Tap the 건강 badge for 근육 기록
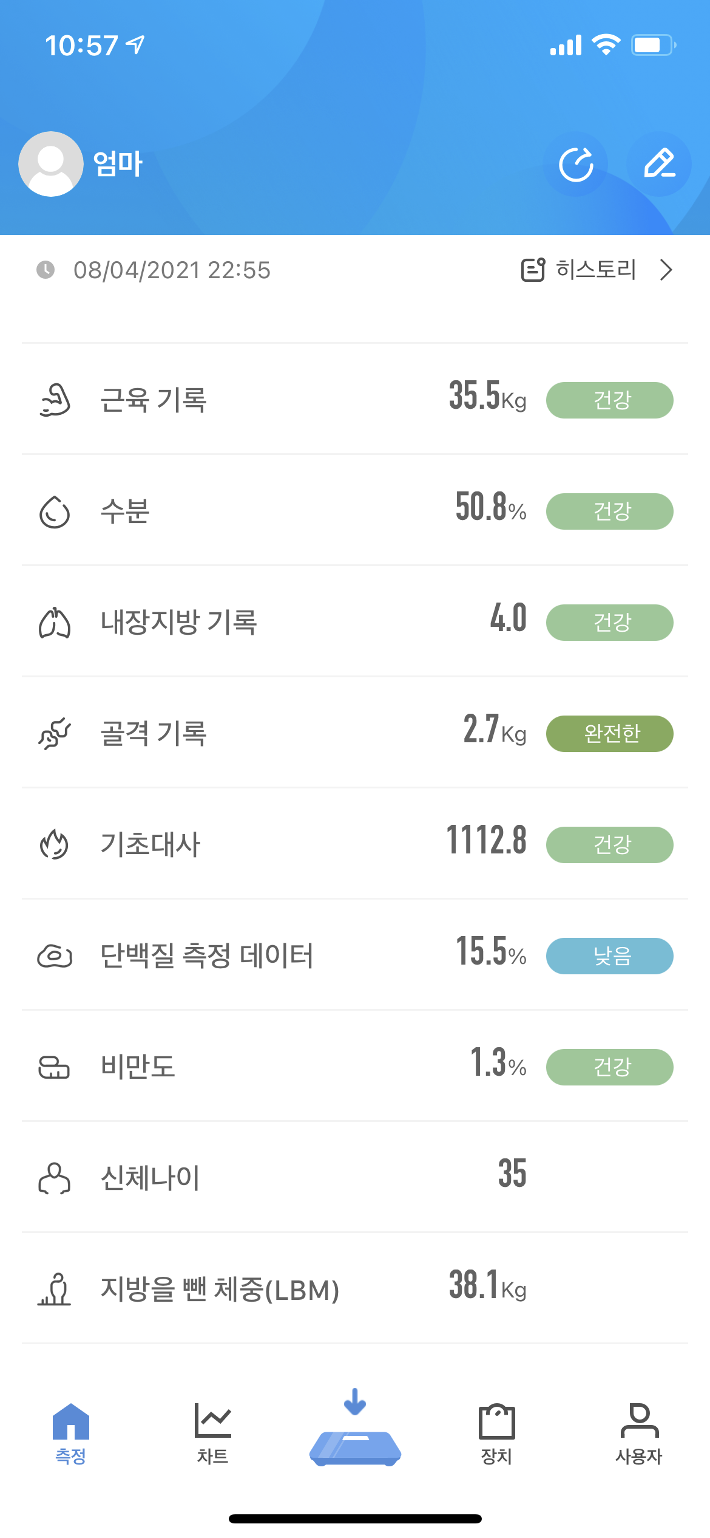Image resolution: width=710 pixels, height=1538 pixels. (x=609, y=400)
